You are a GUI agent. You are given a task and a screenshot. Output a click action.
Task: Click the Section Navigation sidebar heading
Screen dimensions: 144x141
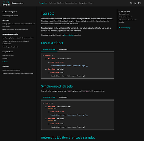[10, 12]
